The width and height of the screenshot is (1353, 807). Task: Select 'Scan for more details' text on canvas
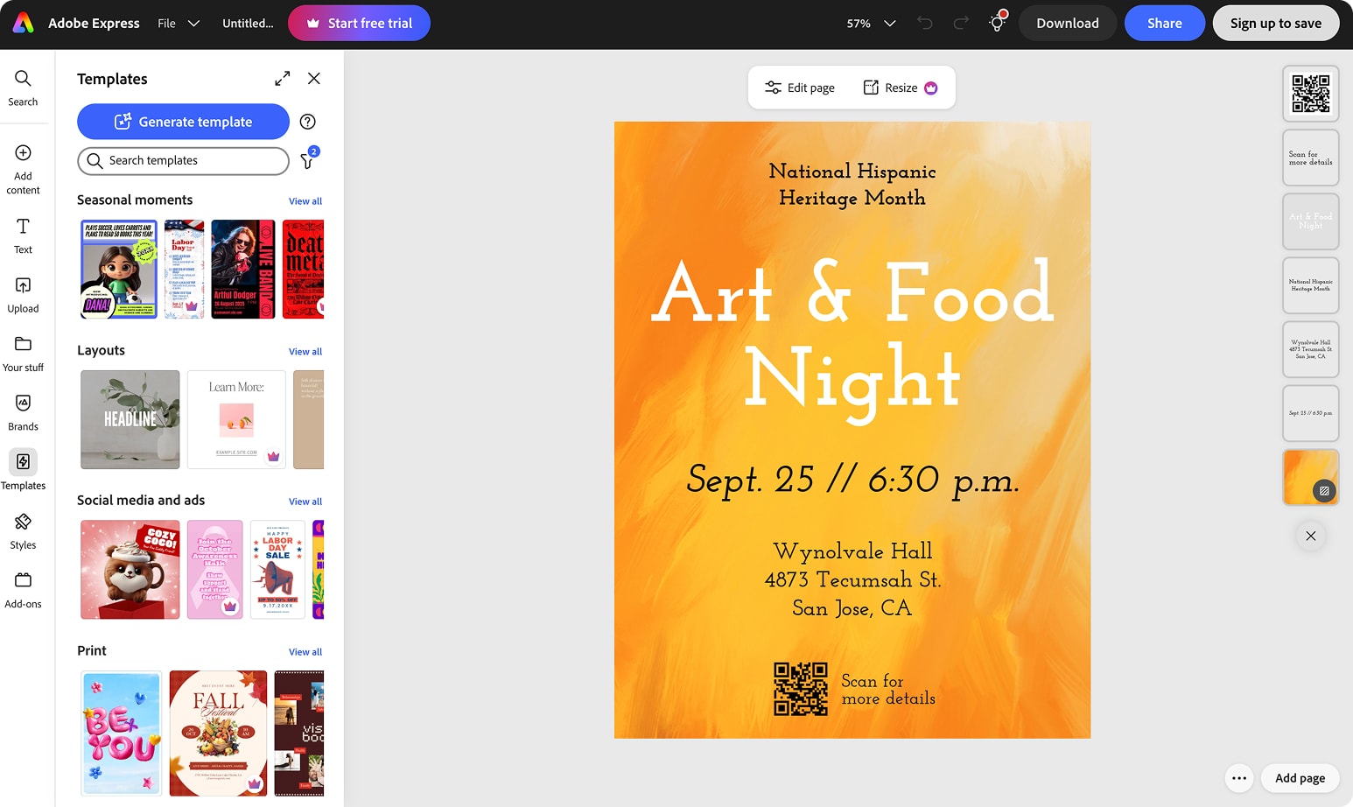pos(888,690)
